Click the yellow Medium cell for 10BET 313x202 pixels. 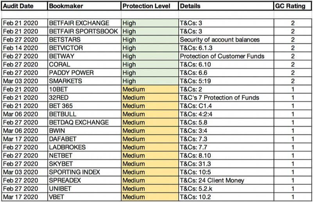coord(149,89)
